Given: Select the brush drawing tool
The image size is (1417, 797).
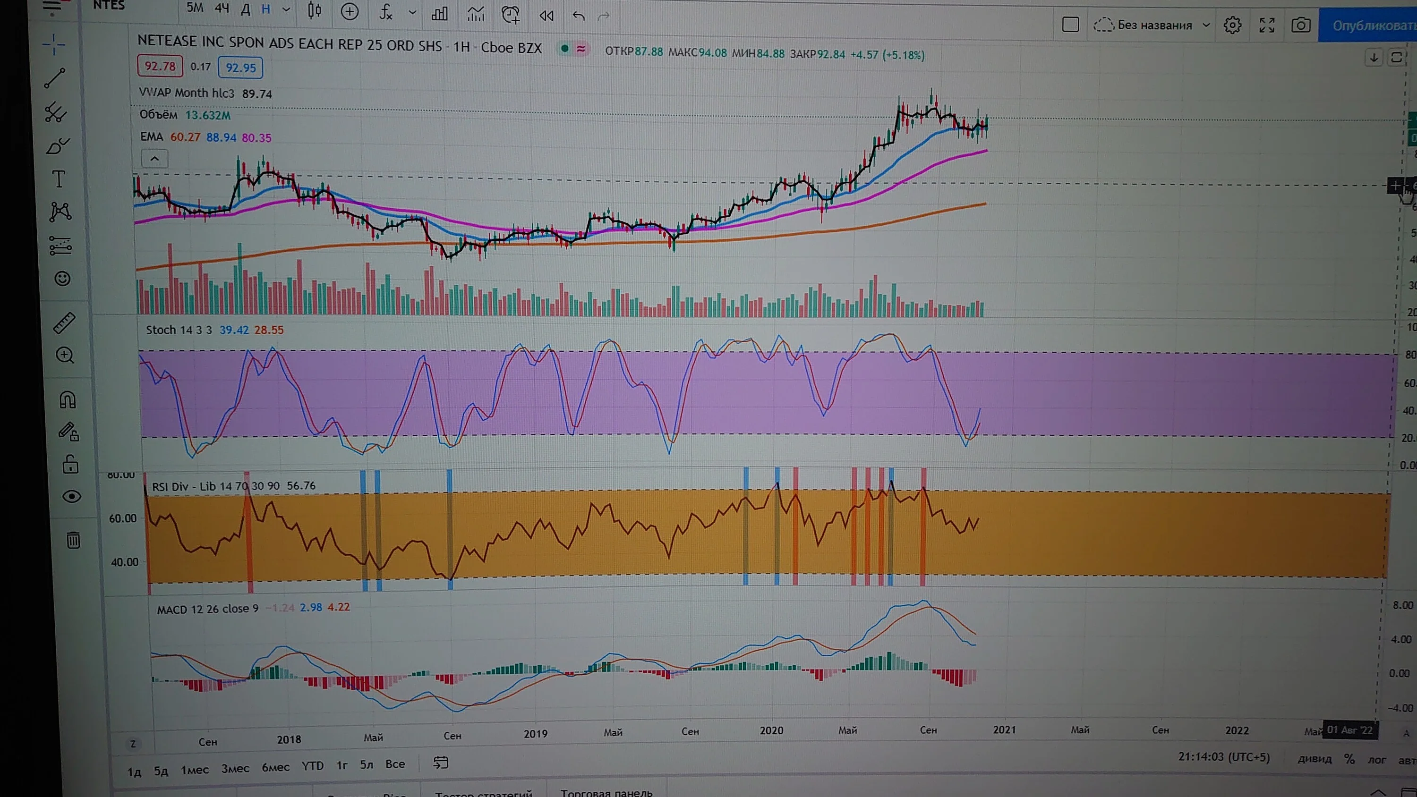Looking at the screenshot, I should coord(57,146).
